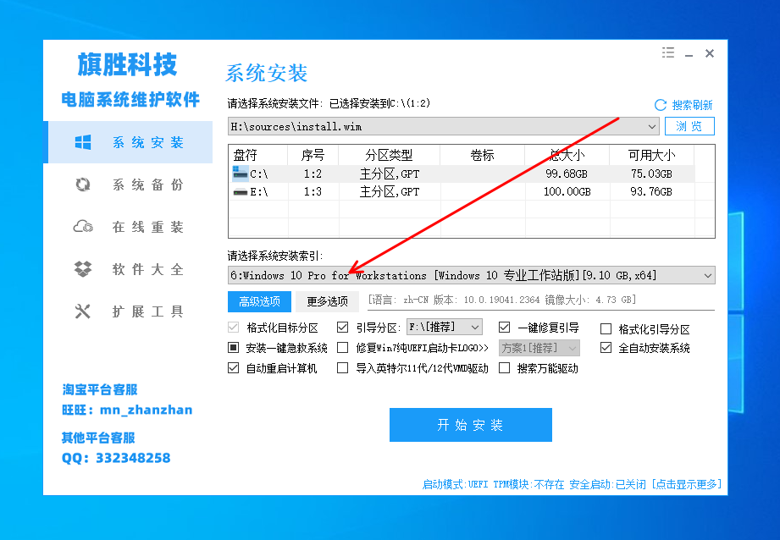Image resolution: width=780 pixels, height=540 pixels.
Task: Enable the 格式化引导分区 checkbox
Action: (607, 328)
